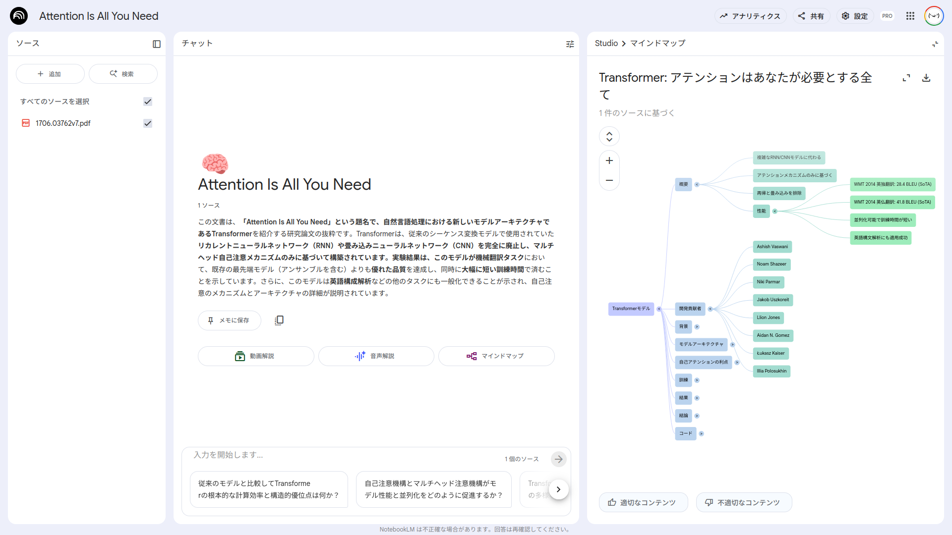
Task: Toggle the select all sources checkbox
Action: [x=148, y=102]
